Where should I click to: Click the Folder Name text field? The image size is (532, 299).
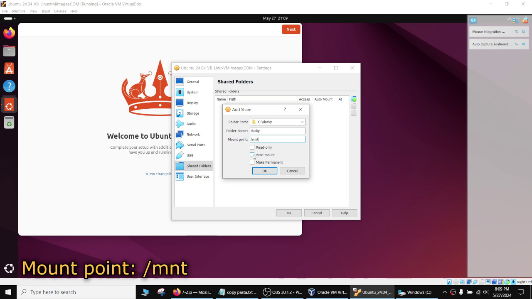pyautogui.click(x=278, y=131)
